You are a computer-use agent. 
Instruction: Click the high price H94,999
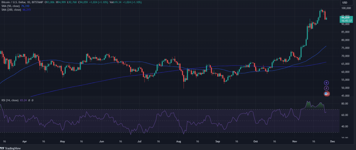pos(60,2)
